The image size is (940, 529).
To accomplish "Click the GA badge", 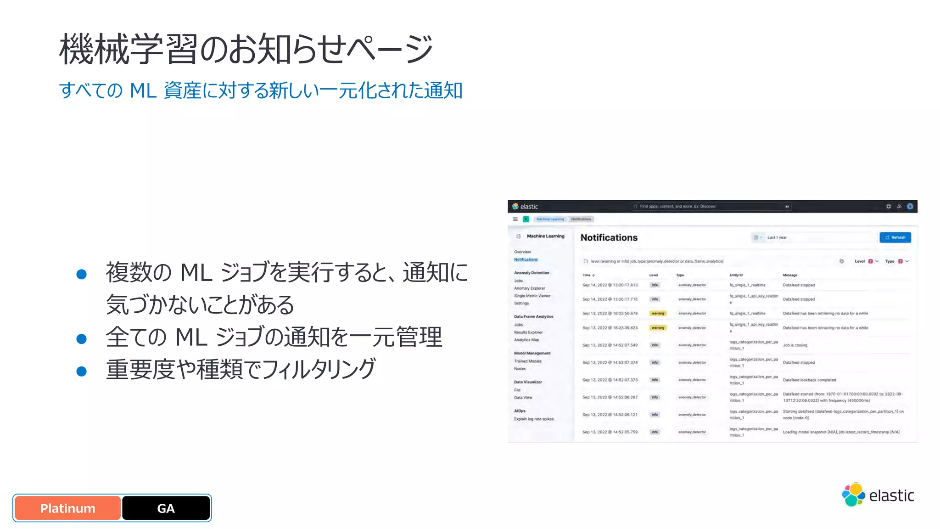I will (x=166, y=508).
